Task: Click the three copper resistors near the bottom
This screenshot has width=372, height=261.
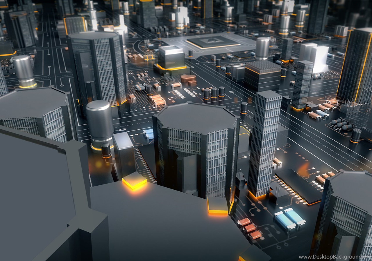Action: pos(250,229)
